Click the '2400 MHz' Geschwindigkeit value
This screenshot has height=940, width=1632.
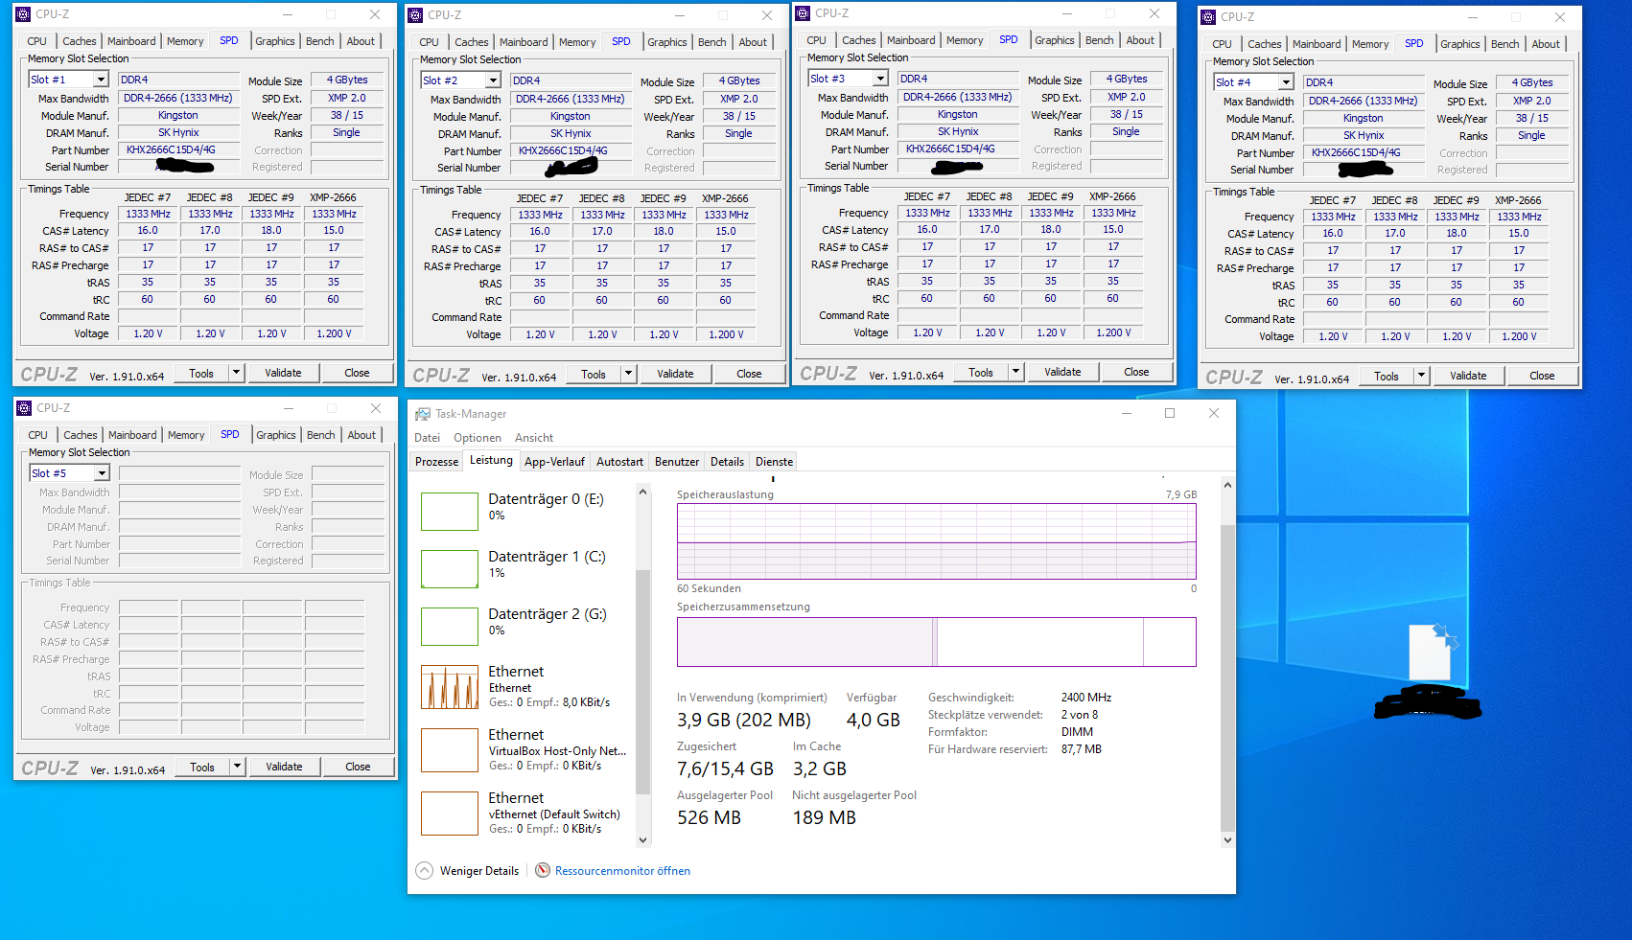click(x=1086, y=698)
